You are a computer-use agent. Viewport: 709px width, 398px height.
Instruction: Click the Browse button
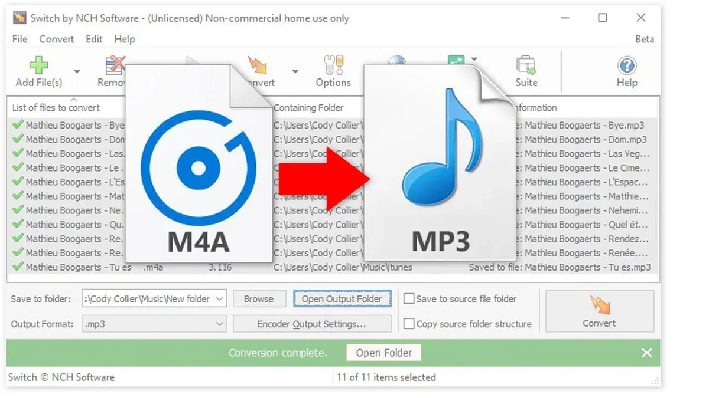(x=259, y=299)
